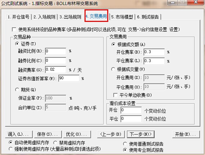Select 禁用虚拟内存 option
The height and width of the screenshot is (155, 205).
(55, 143)
